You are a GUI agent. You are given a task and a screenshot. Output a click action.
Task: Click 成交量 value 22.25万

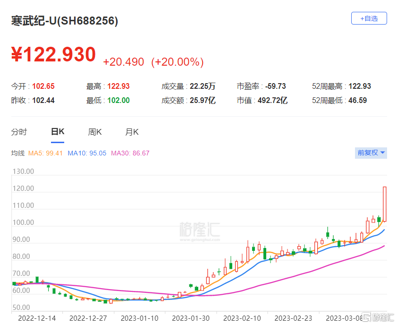click(203, 86)
